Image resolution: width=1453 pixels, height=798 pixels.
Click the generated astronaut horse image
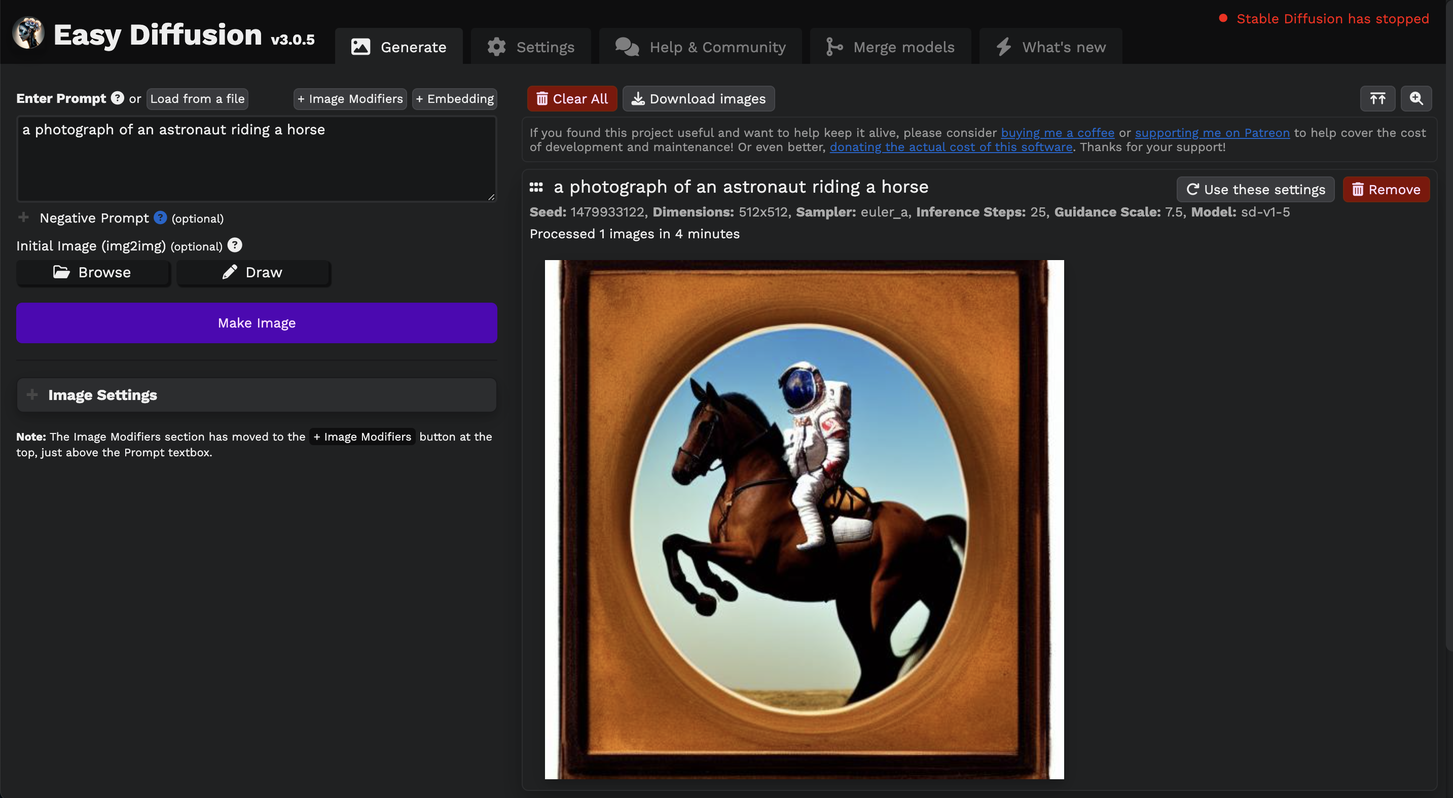click(805, 519)
